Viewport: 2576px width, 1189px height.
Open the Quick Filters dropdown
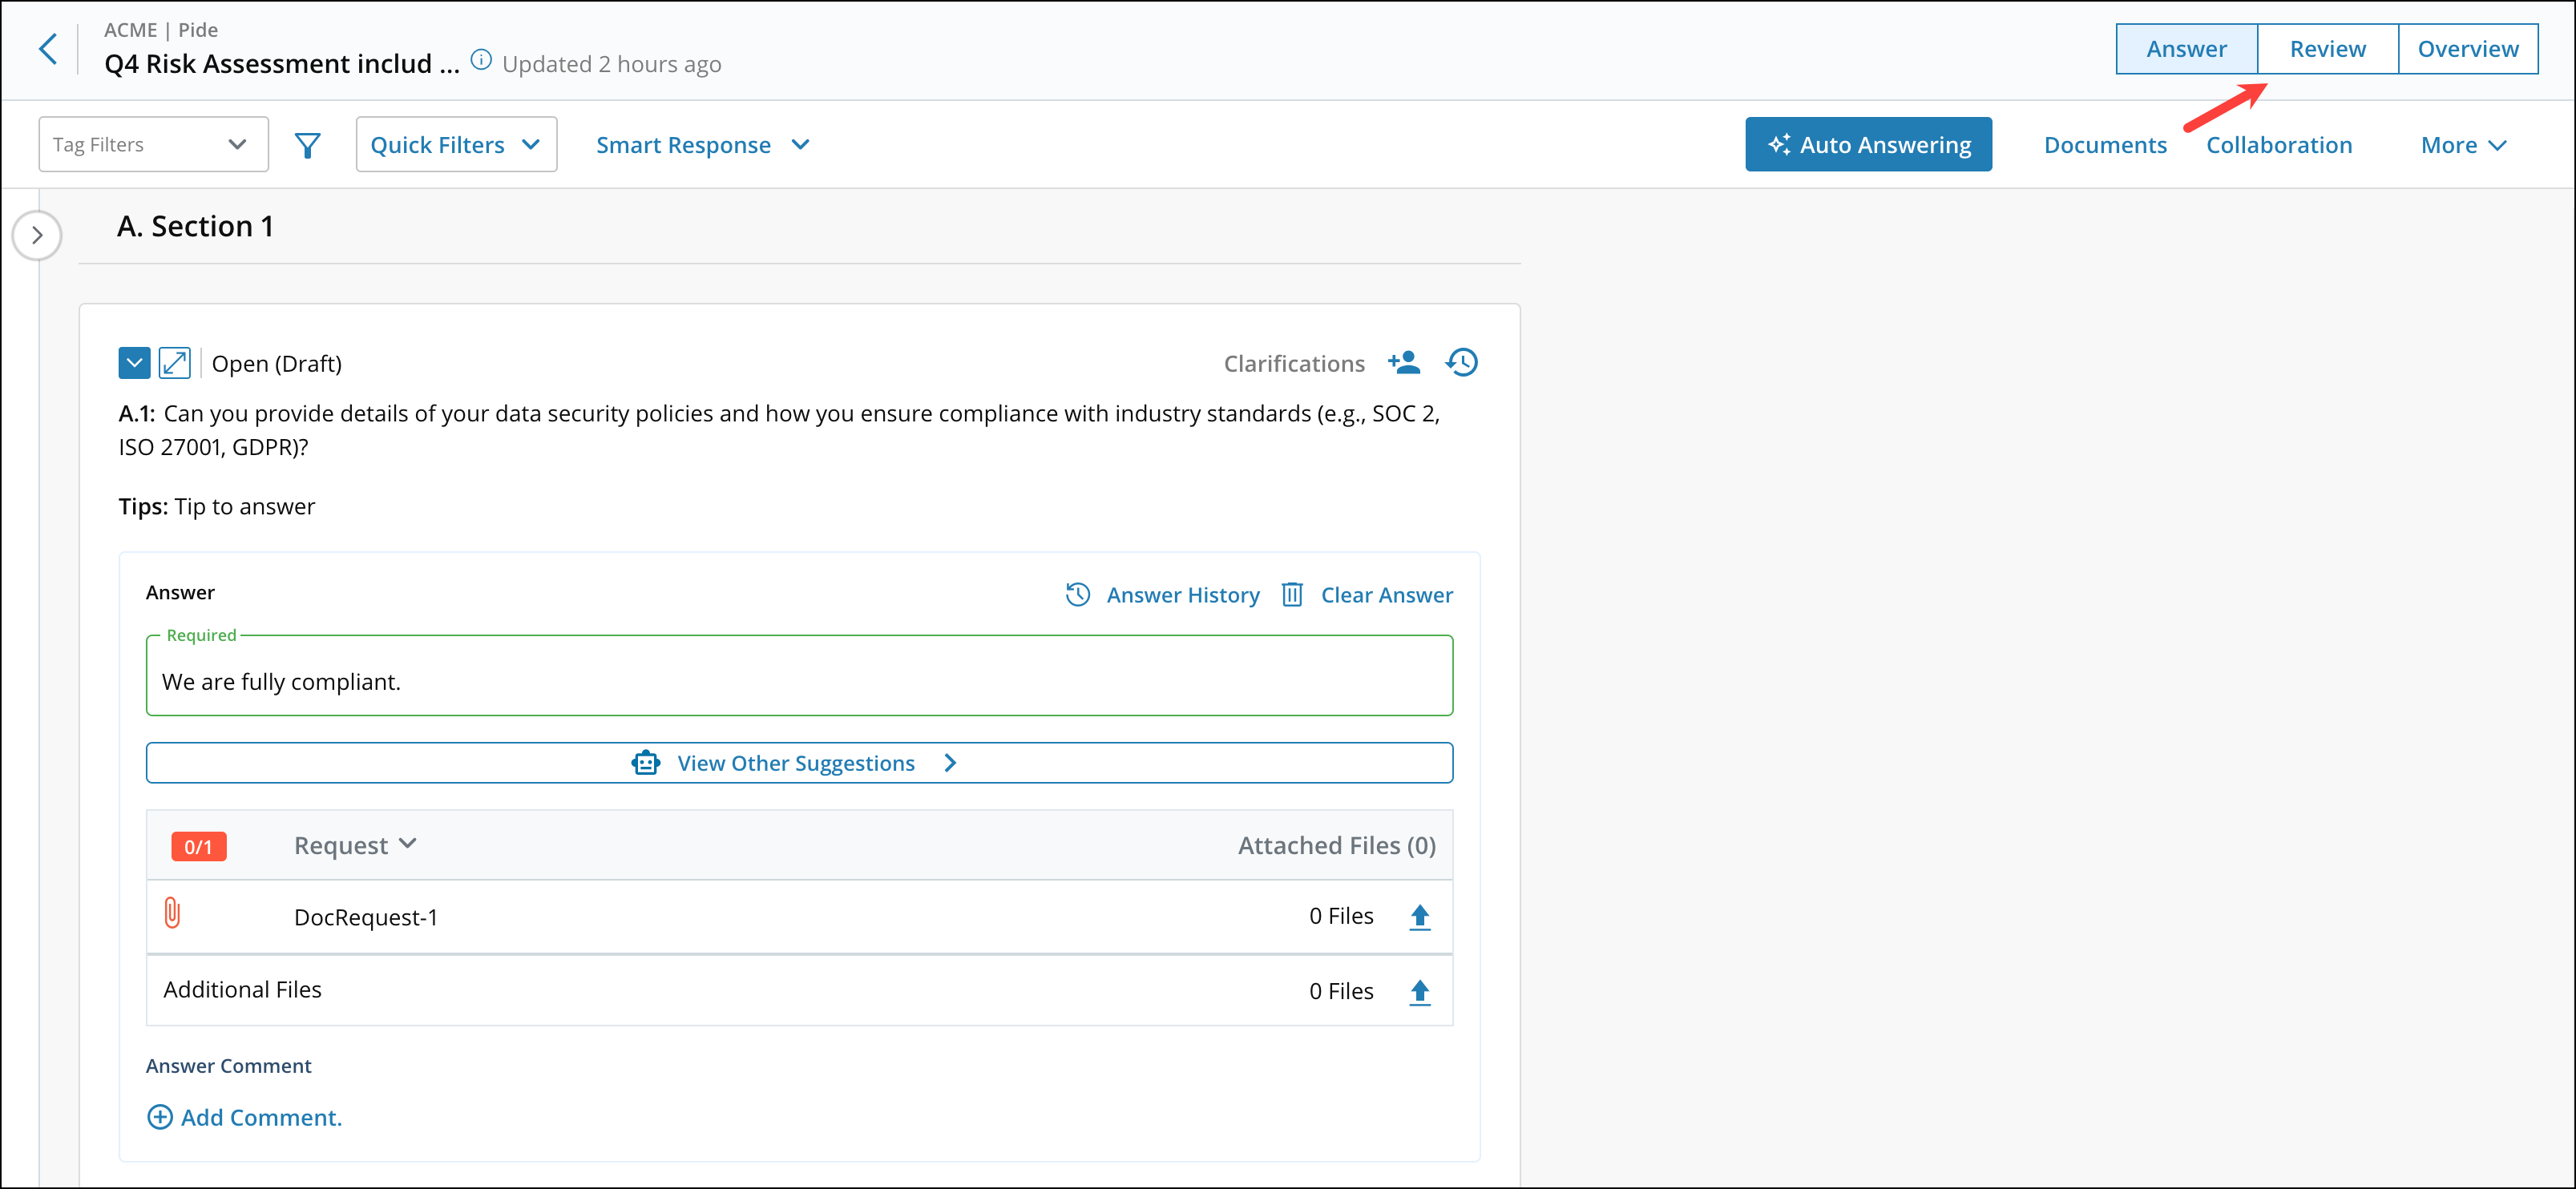coord(456,145)
